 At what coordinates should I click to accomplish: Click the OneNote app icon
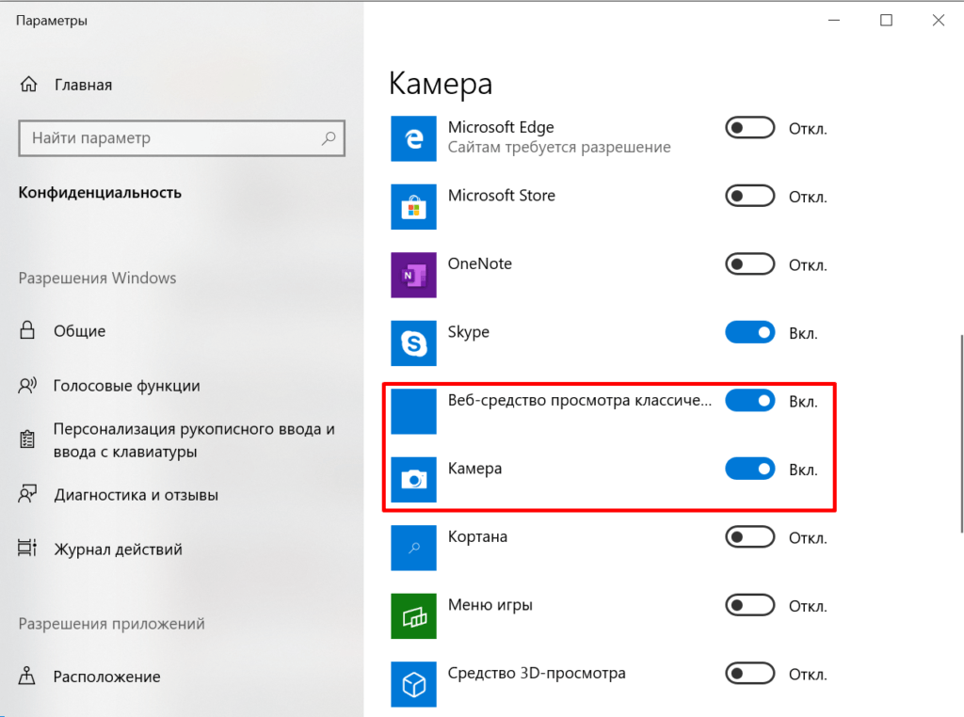(x=414, y=276)
